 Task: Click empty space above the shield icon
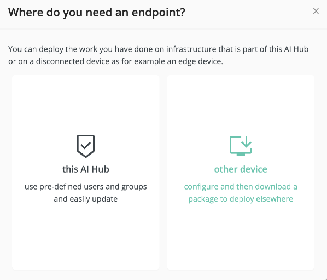click(x=86, y=105)
